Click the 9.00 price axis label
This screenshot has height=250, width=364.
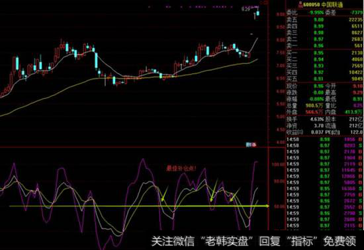(280, 15)
